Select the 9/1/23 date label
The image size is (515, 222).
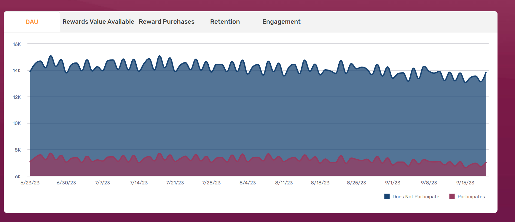393,183
